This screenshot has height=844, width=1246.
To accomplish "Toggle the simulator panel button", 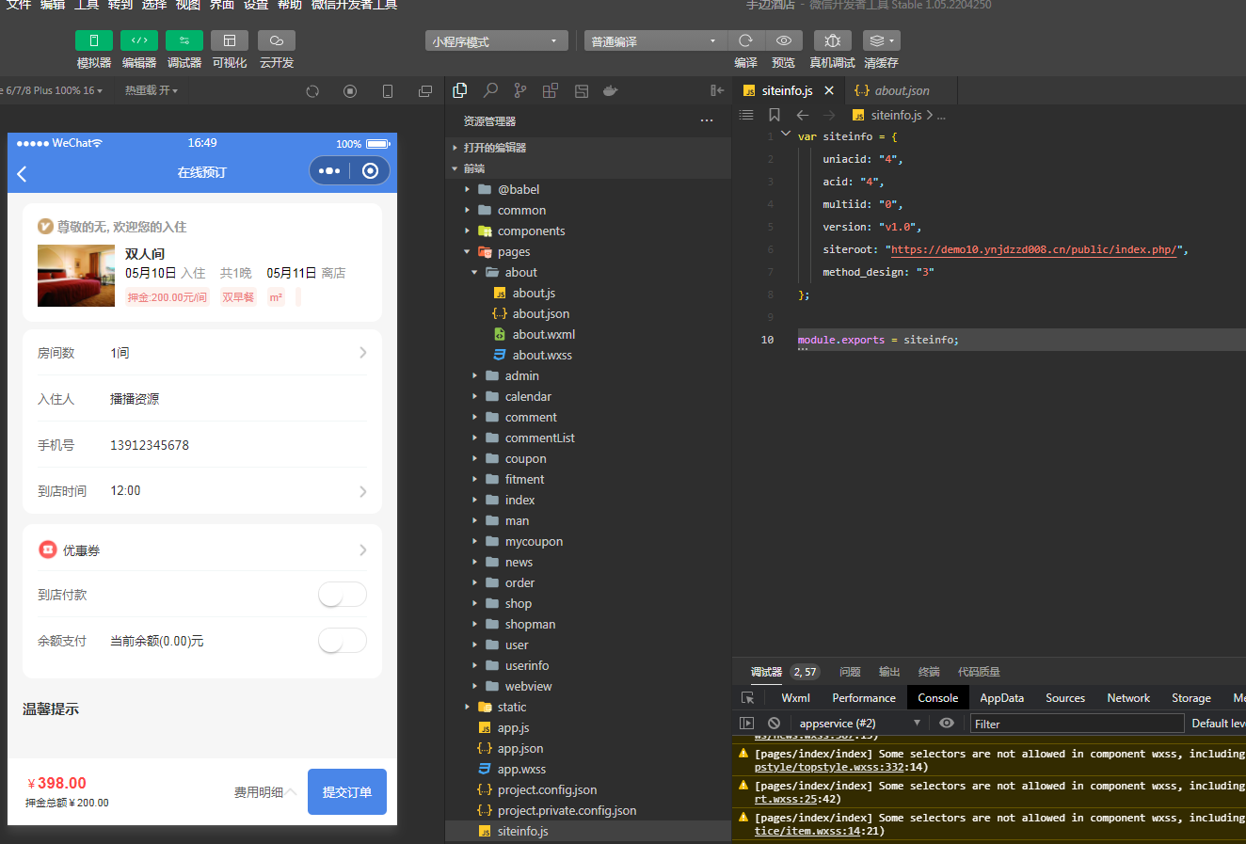I will tap(93, 40).
